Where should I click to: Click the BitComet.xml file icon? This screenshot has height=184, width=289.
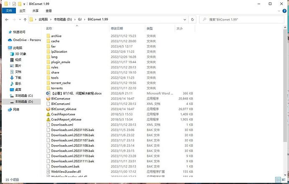tap(48, 104)
